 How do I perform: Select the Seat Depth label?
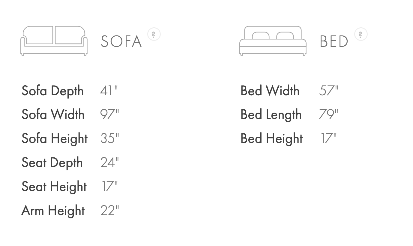(x=52, y=163)
